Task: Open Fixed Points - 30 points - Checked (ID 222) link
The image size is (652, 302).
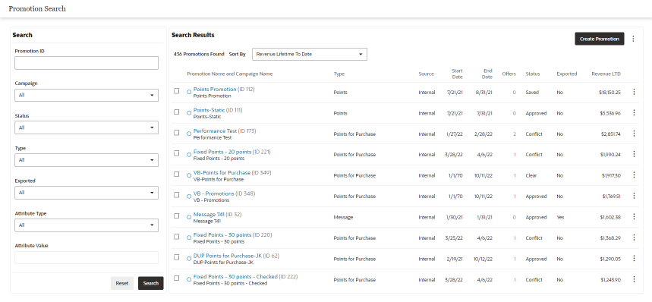Action: pos(245,277)
